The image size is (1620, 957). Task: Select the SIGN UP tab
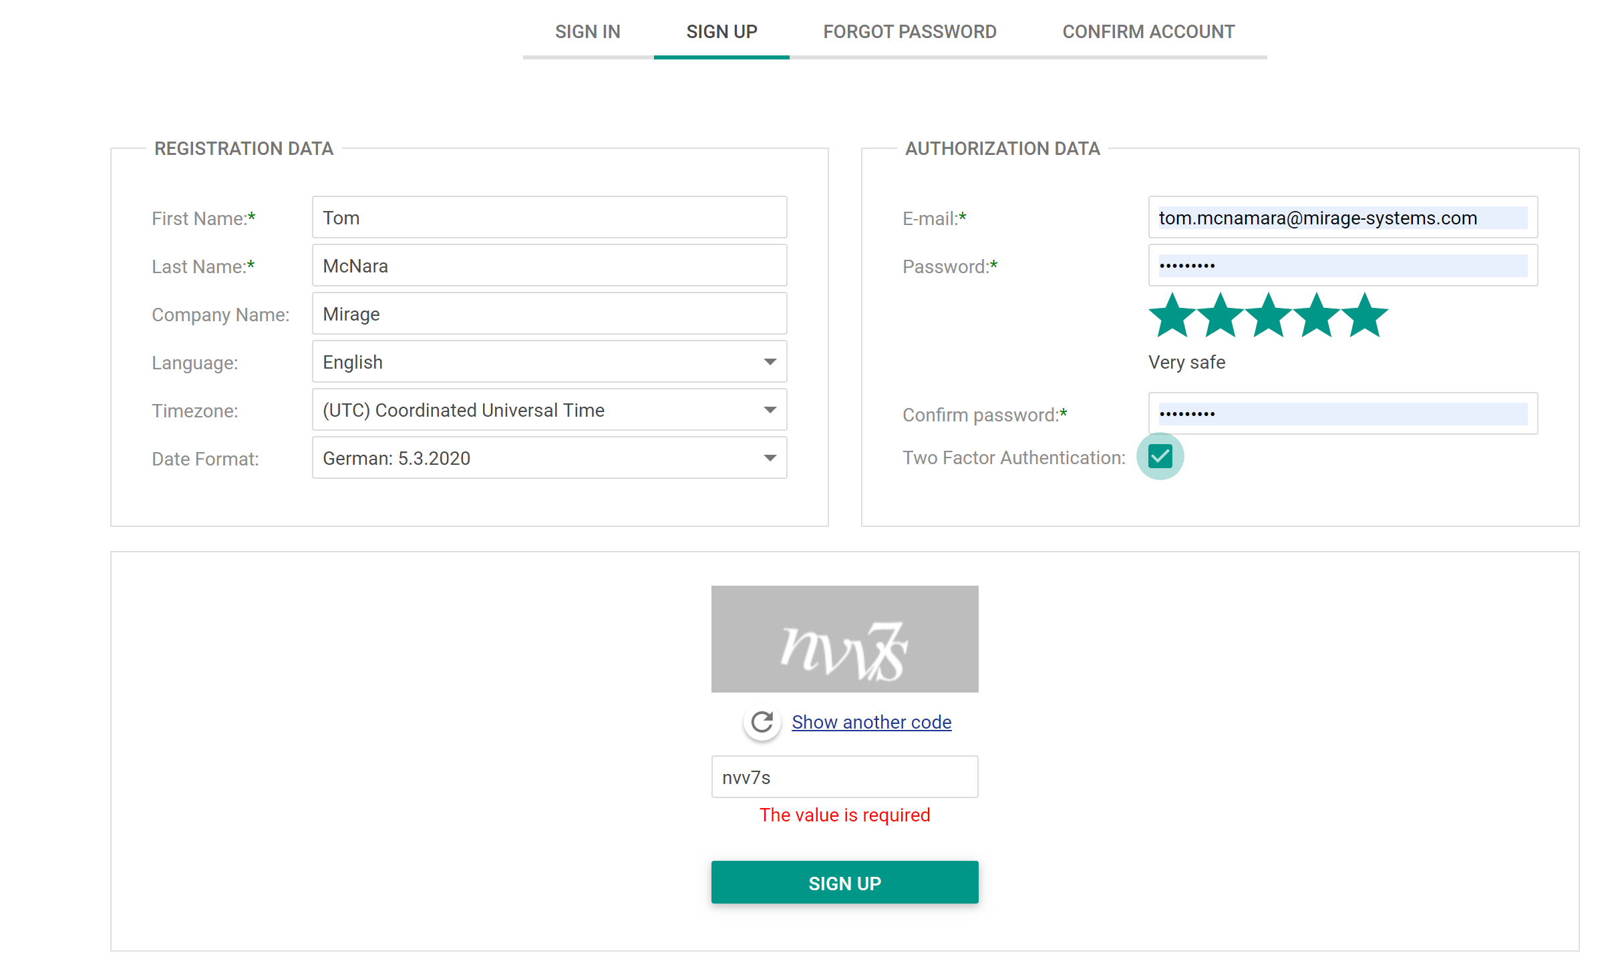pyautogui.click(x=721, y=32)
